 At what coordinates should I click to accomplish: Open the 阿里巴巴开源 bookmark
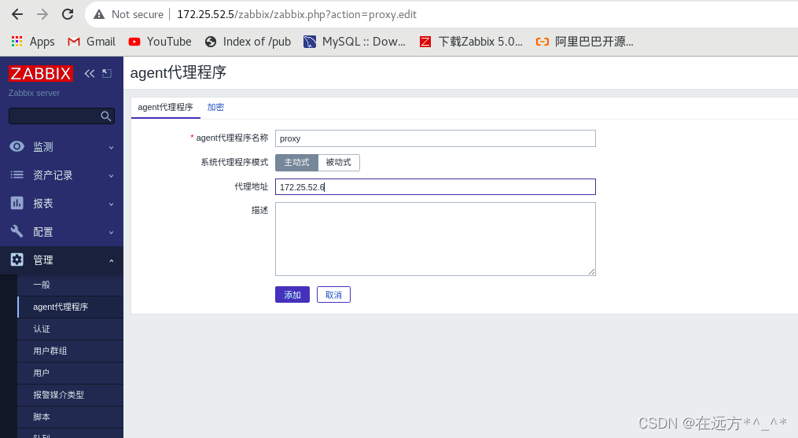click(x=585, y=42)
